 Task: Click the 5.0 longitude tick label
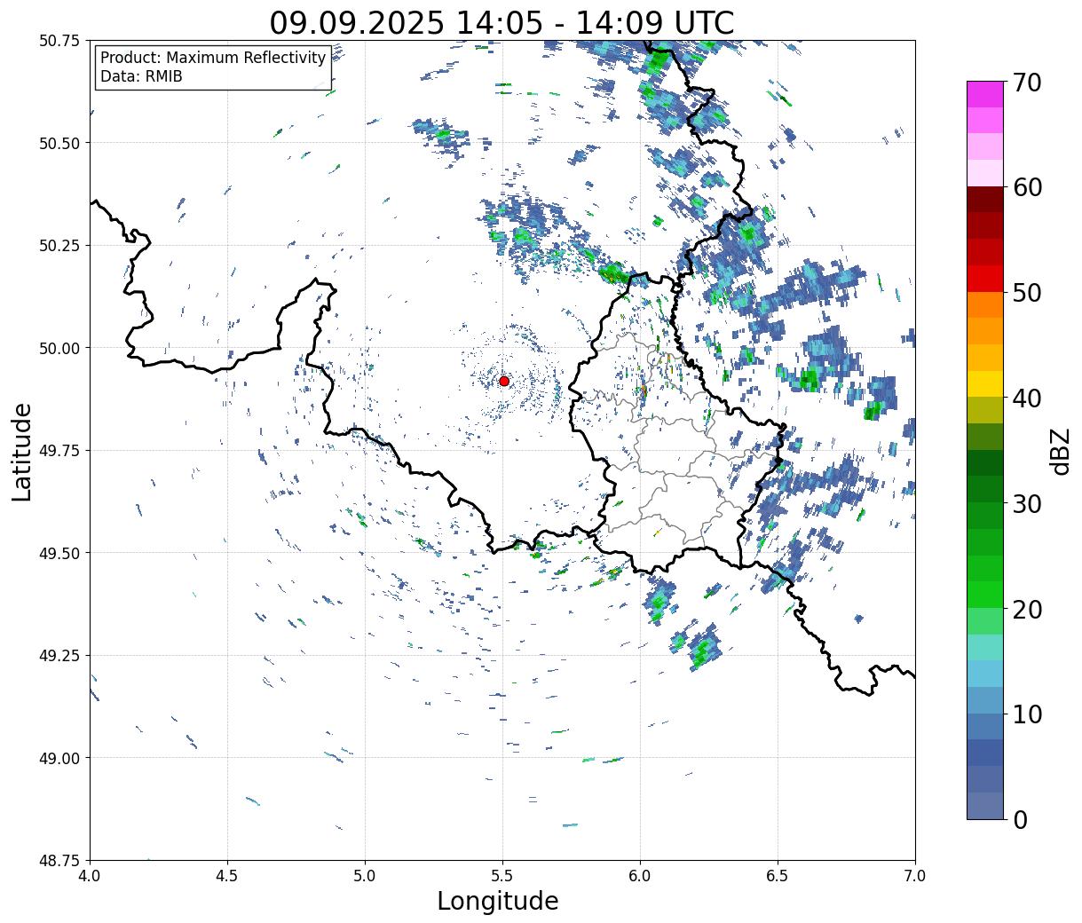[x=365, y=875]
